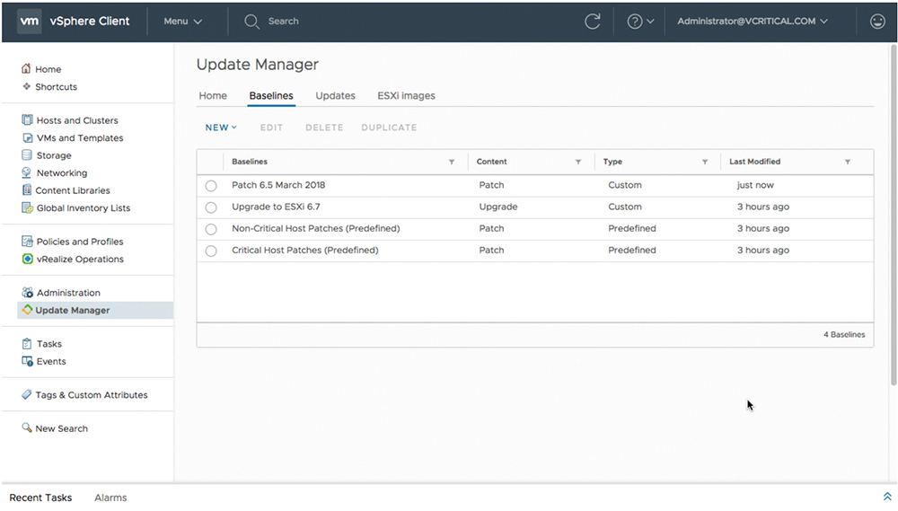Click the '4 Baselines' footer count
The image size is (898, 511).
tap(844, 335)
